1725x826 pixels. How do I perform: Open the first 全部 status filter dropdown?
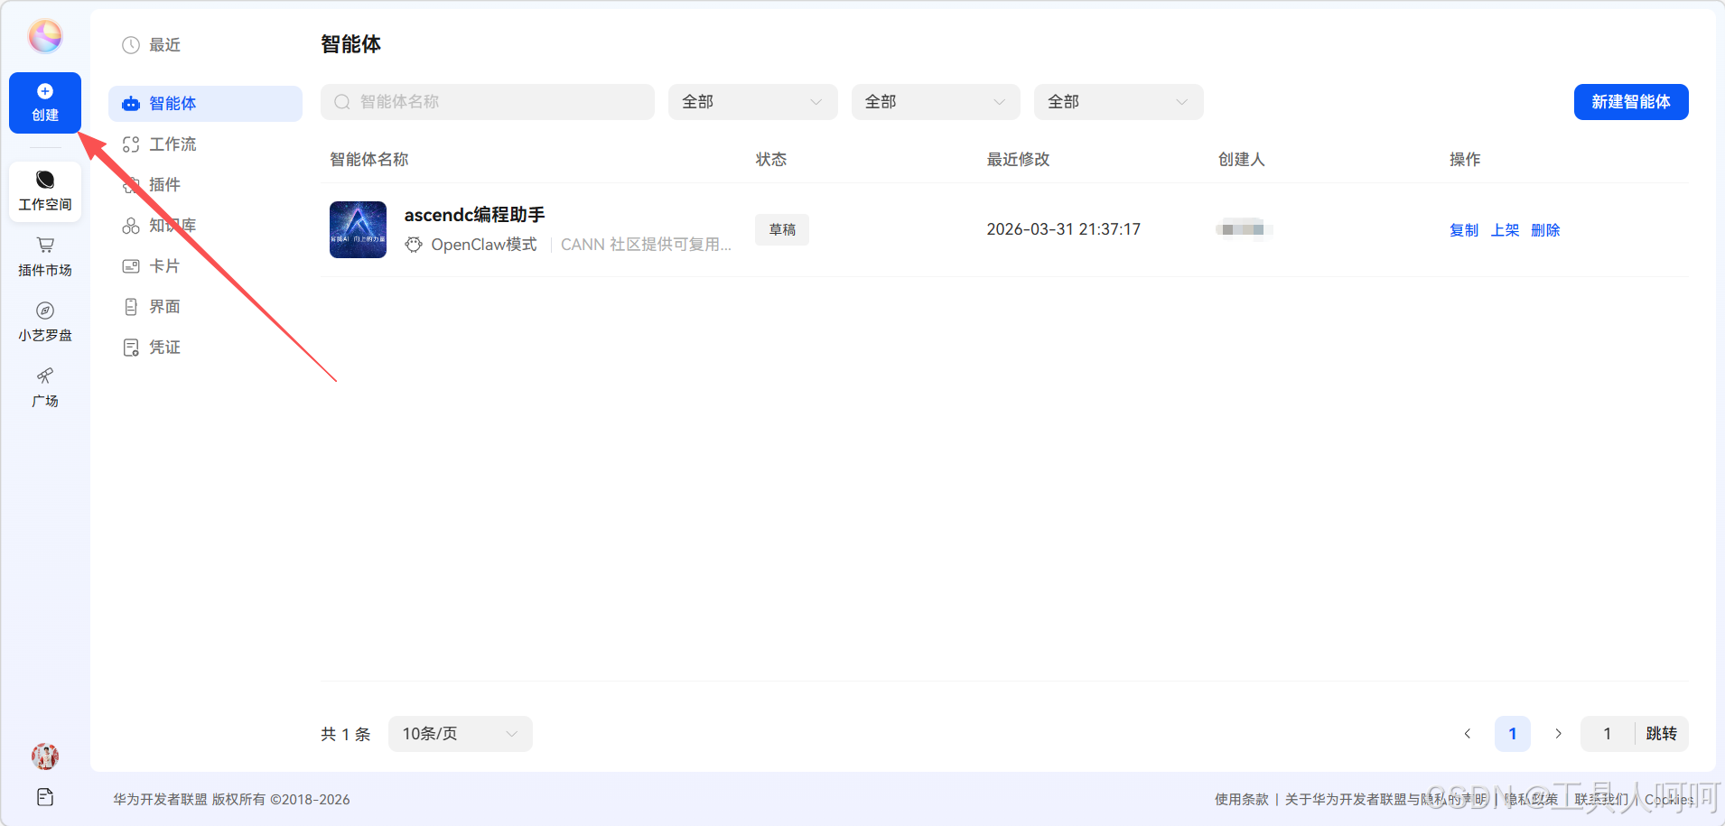point(752,101)
